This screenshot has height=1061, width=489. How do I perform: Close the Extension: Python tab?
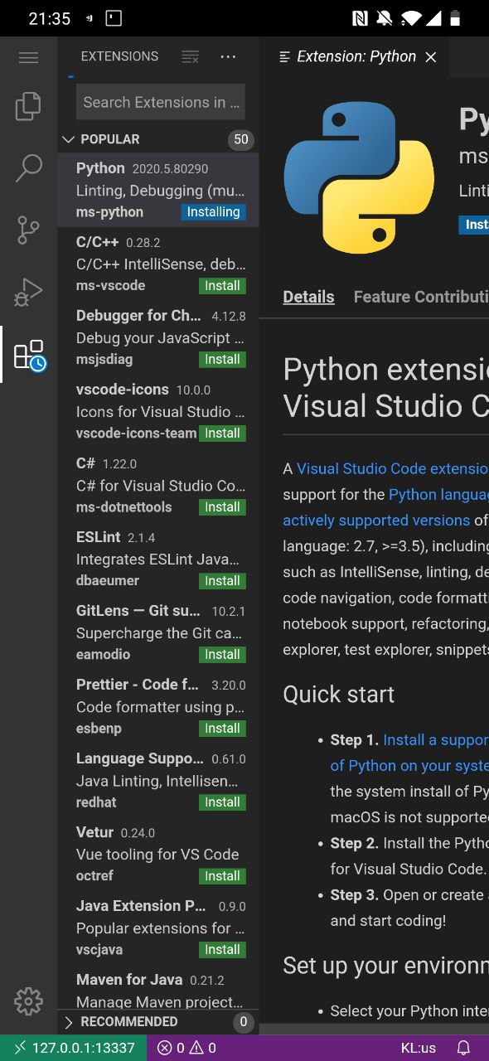coord(430,56)
